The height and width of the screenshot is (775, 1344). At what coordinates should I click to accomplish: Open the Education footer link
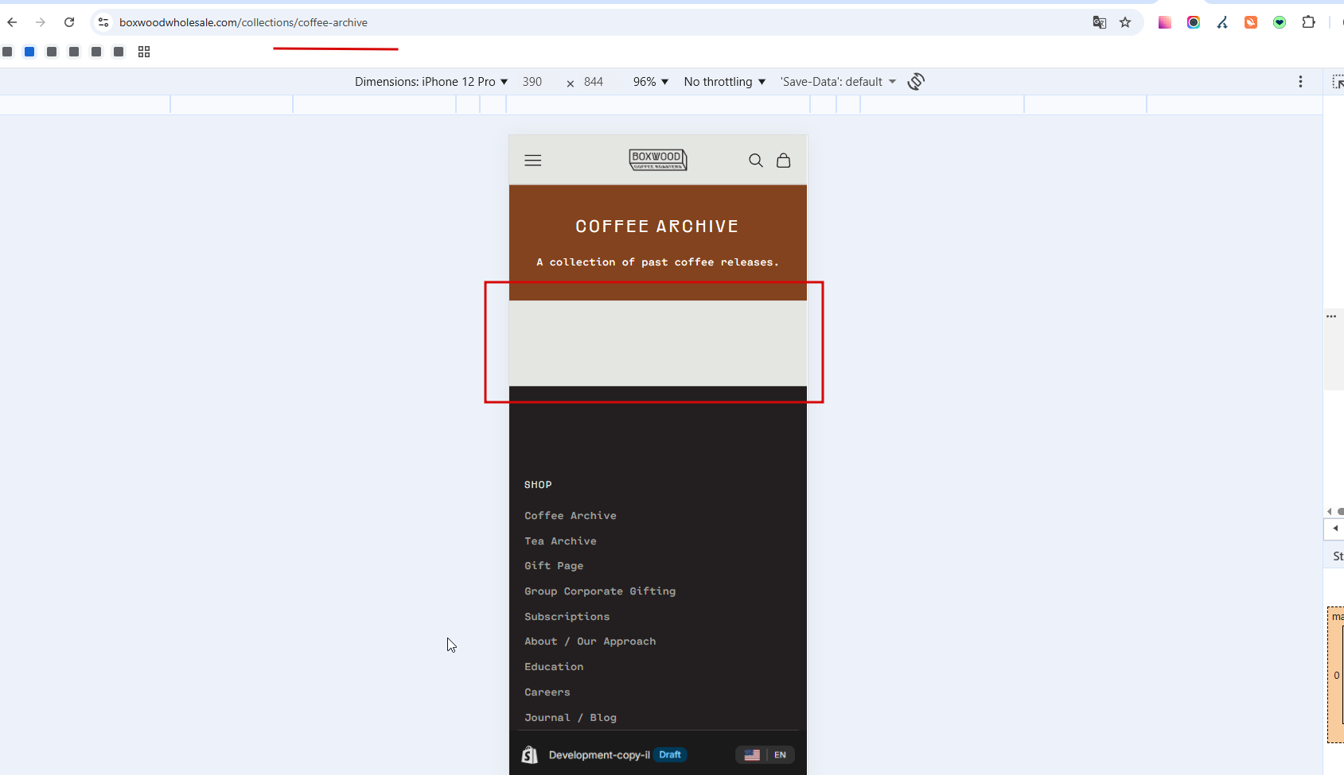pos(554,667)
